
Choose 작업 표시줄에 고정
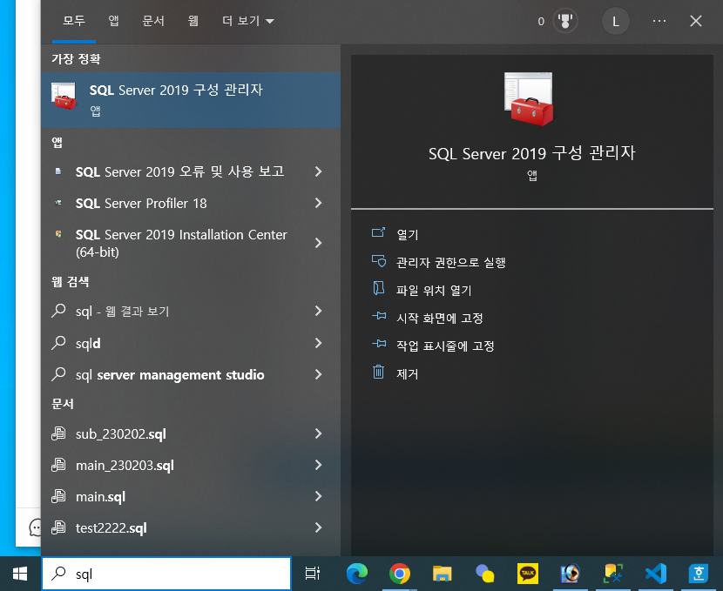[445, 346]
